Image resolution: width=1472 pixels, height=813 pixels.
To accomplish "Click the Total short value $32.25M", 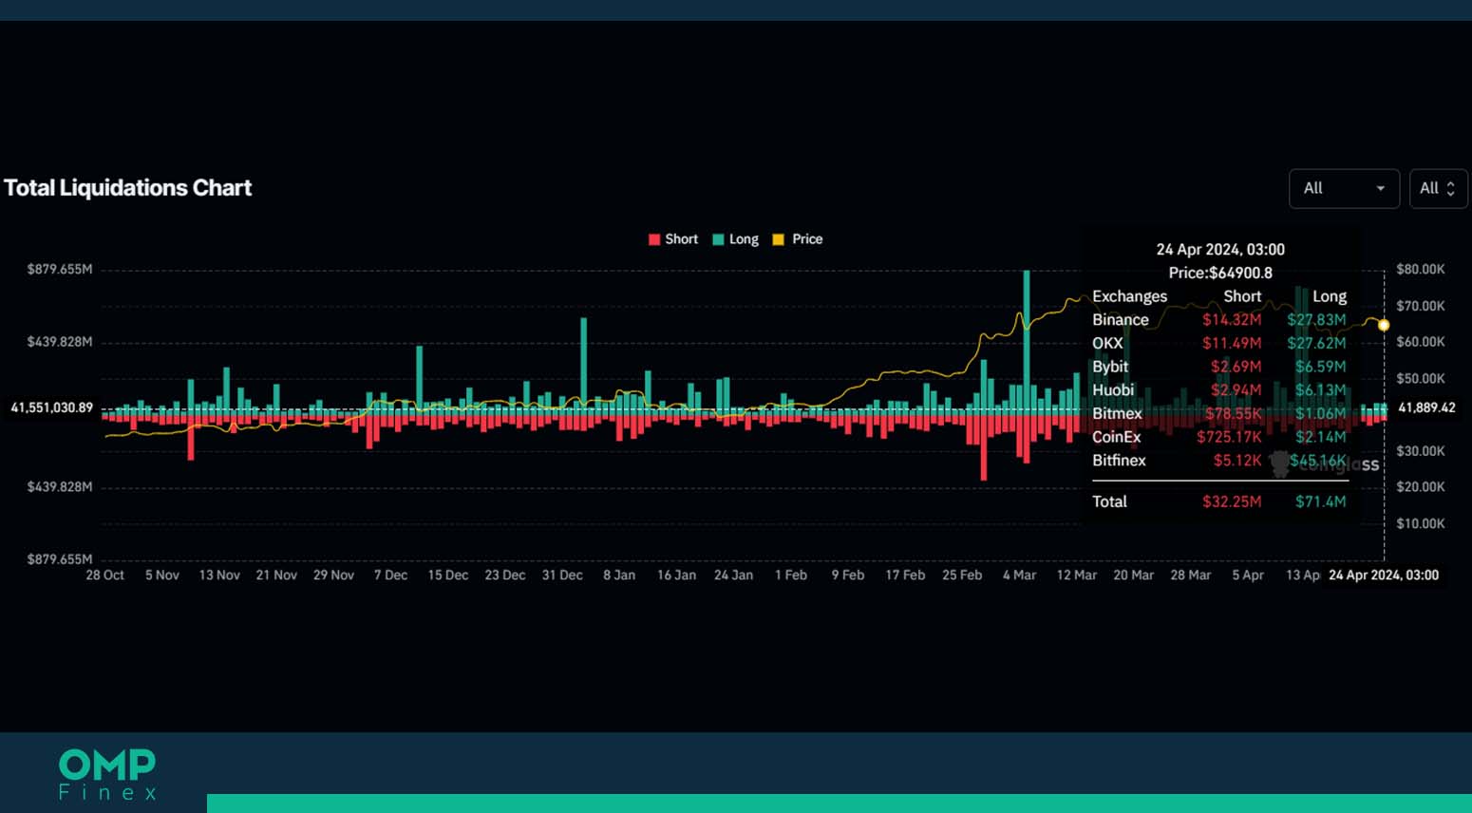I will click(x=1232, y=501).
